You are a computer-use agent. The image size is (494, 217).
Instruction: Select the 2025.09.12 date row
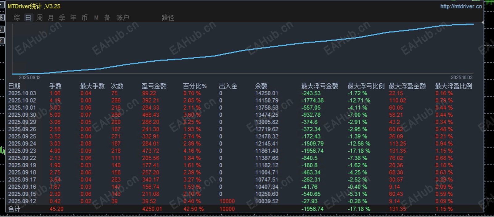[x=22, y=201]
